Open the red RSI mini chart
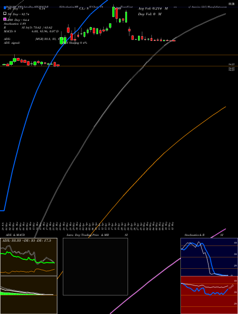Image resolution: width=238 pixels, height=314 pixels. point(209,295)
